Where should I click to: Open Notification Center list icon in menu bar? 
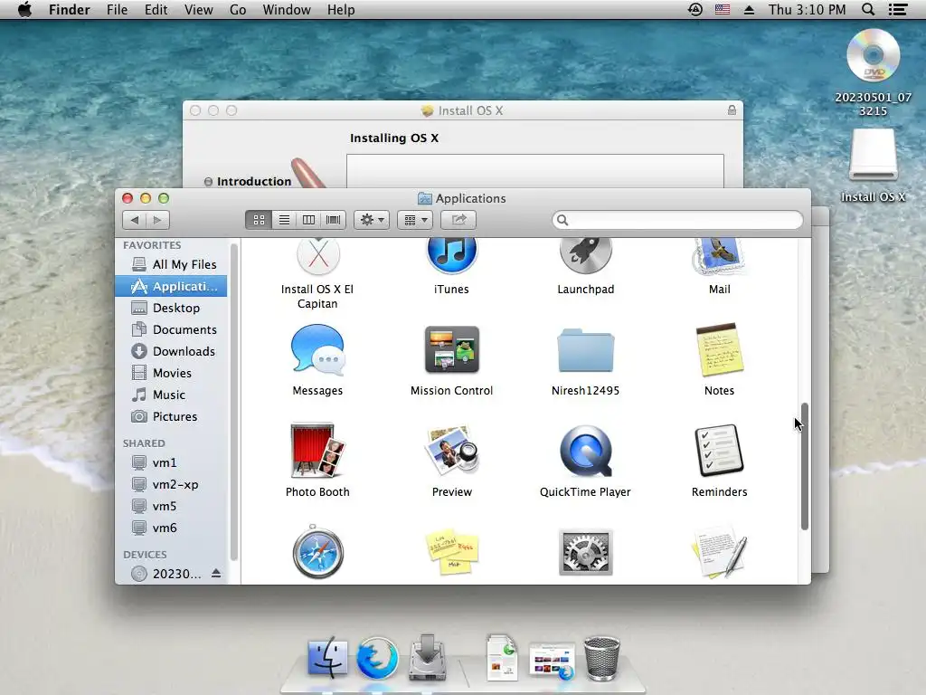tap(898, 9)
